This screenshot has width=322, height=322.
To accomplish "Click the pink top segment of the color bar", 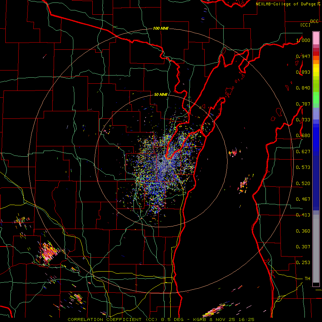I will (x=316, y=38).
